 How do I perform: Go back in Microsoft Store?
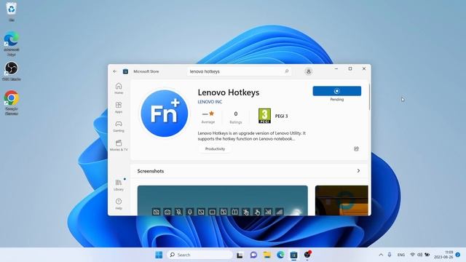point(115,71)
